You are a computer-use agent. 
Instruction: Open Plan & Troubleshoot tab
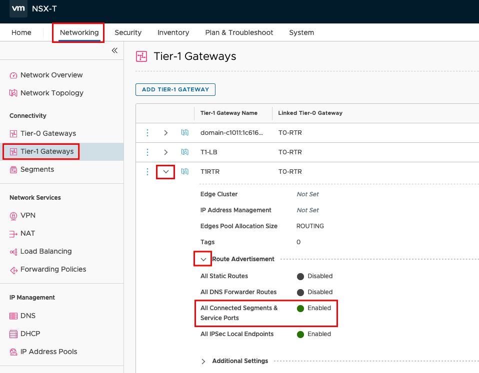point(239,32)
